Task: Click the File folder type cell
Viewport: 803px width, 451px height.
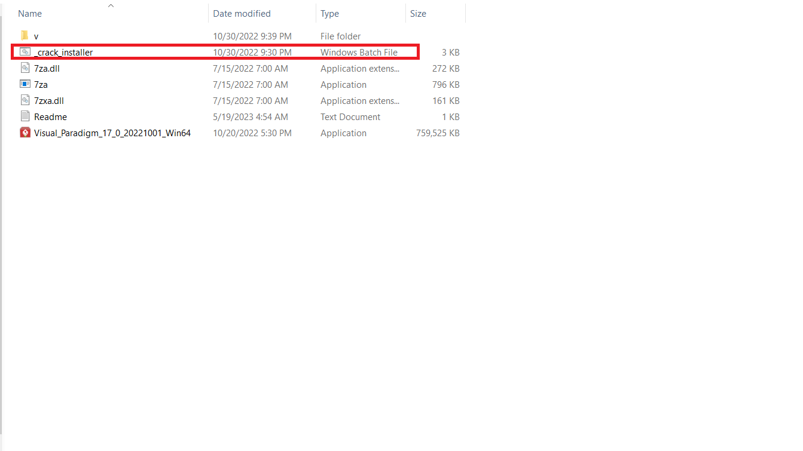Action: tap(340, 36)
